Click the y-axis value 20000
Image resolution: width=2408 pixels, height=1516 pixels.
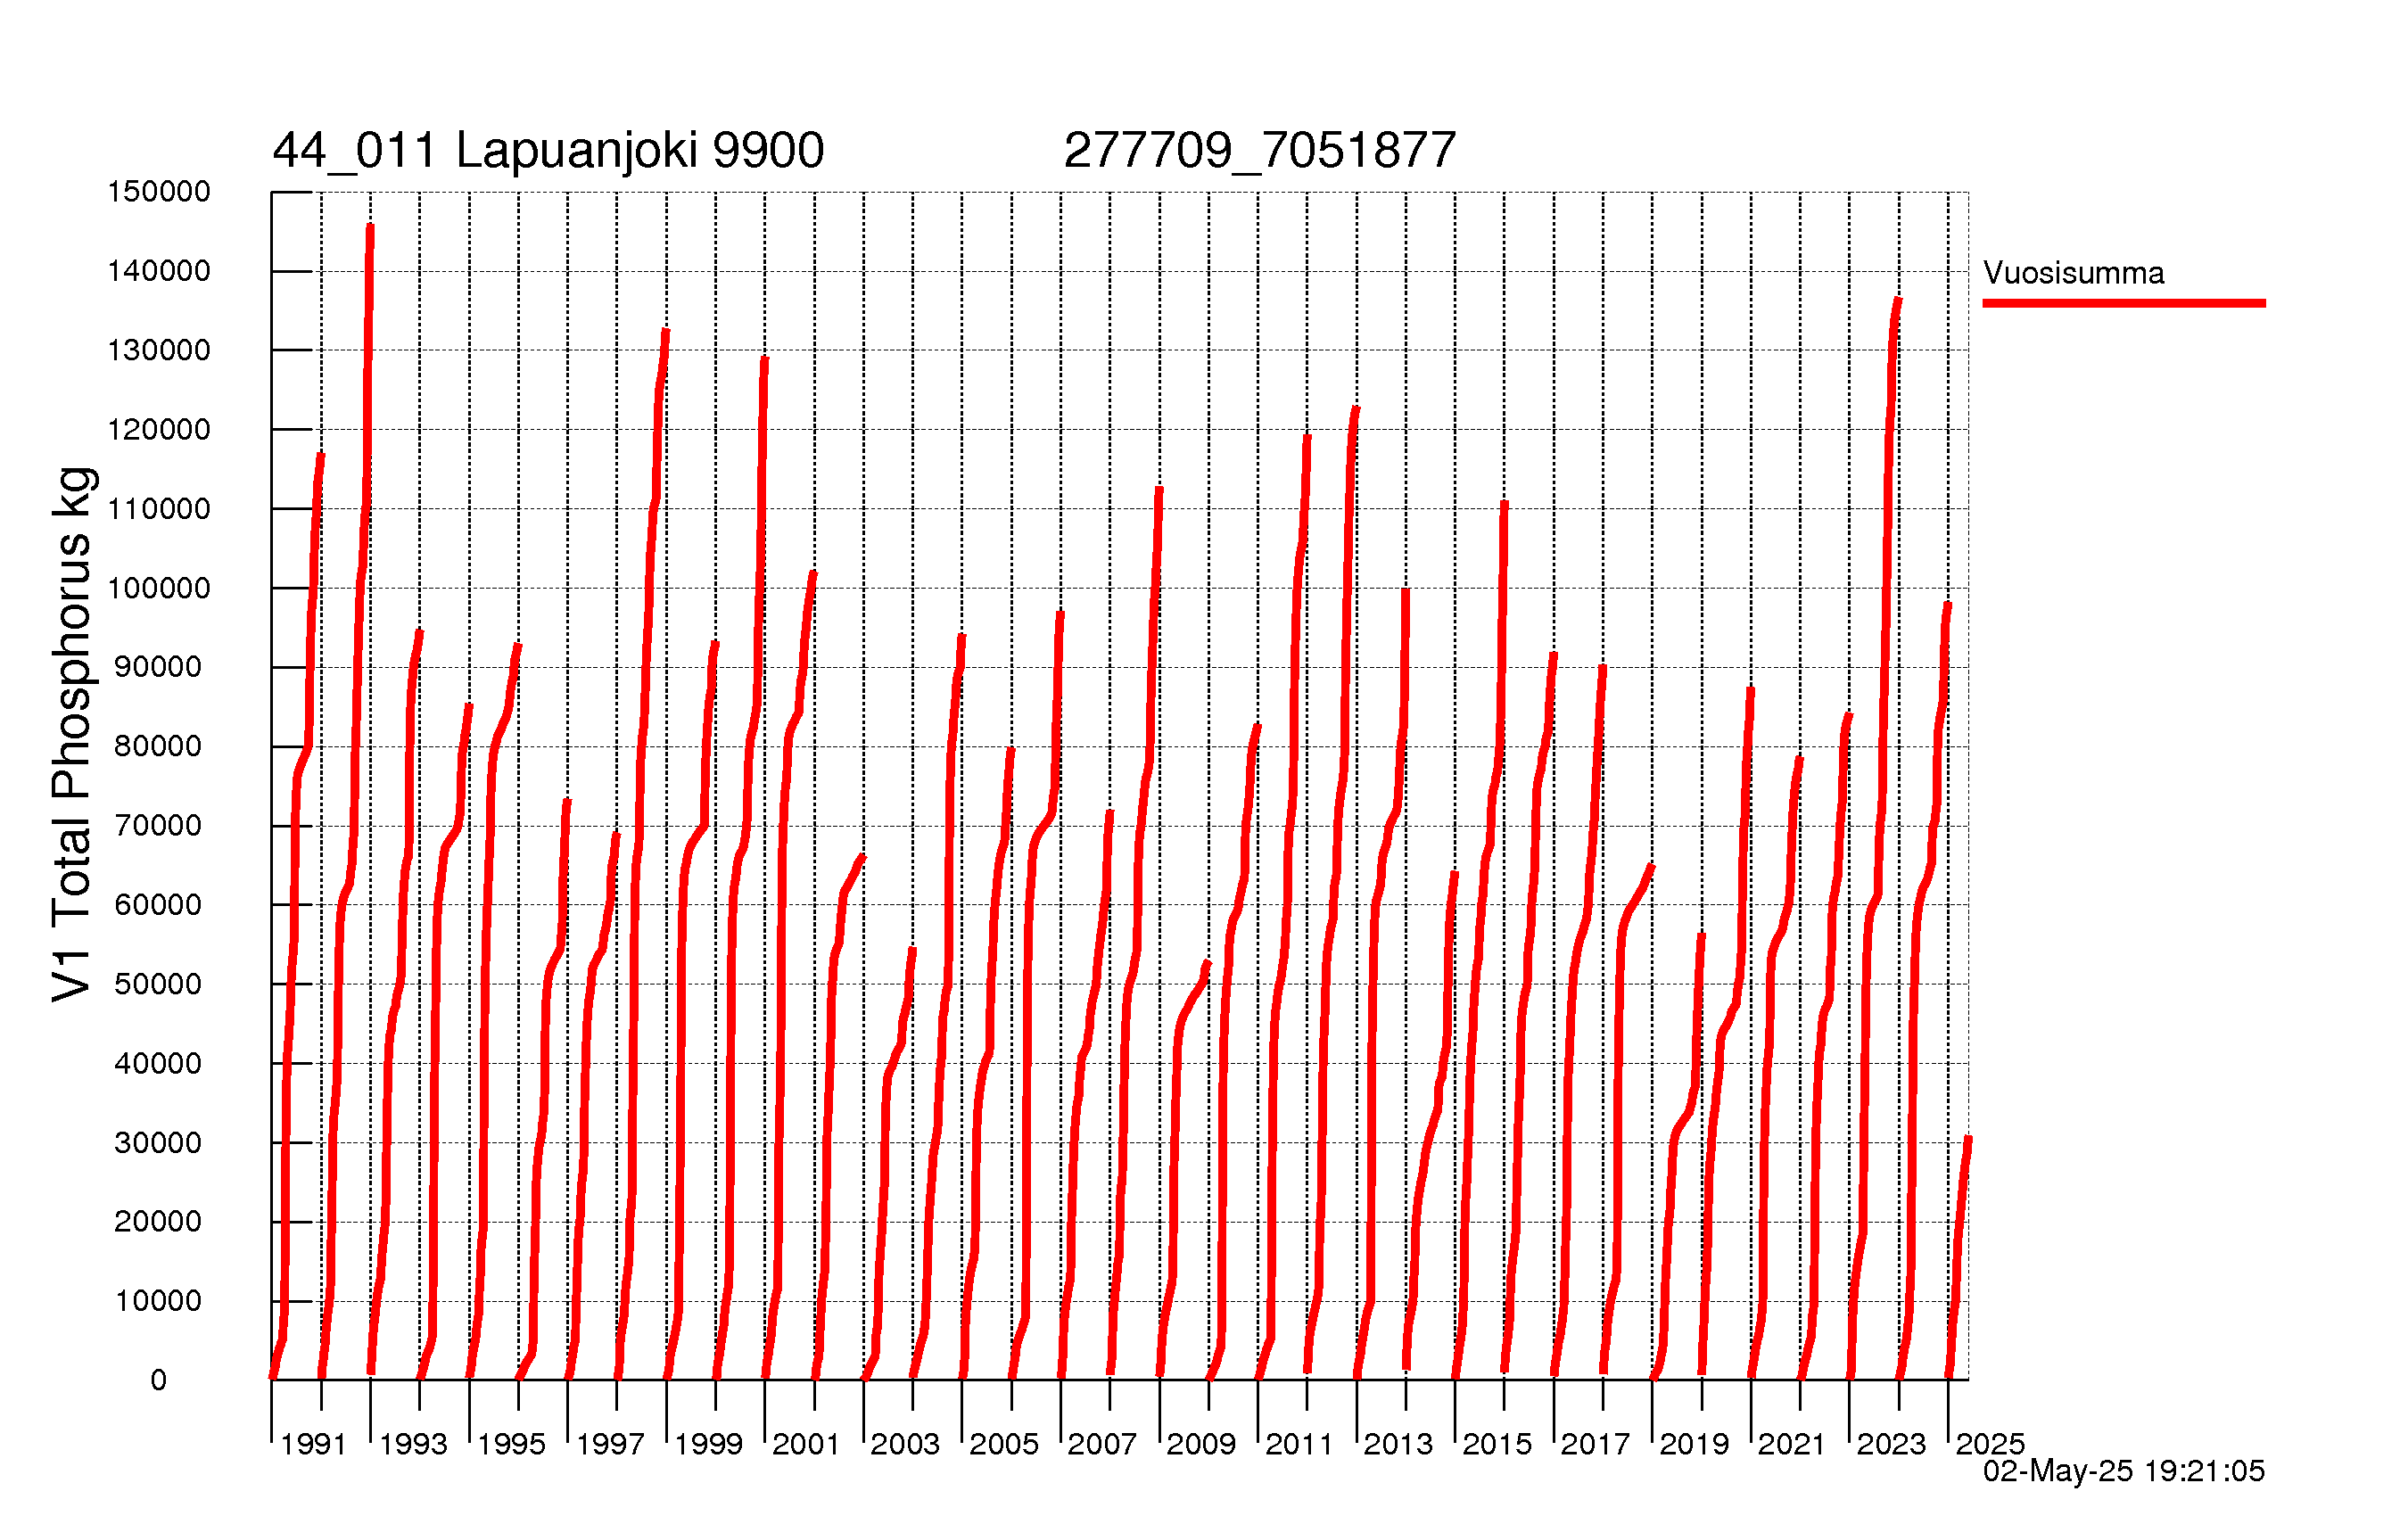click(158, 1222)
